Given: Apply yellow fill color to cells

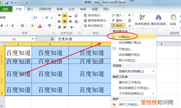Looking at the screenshot, I should coord(32,25).
